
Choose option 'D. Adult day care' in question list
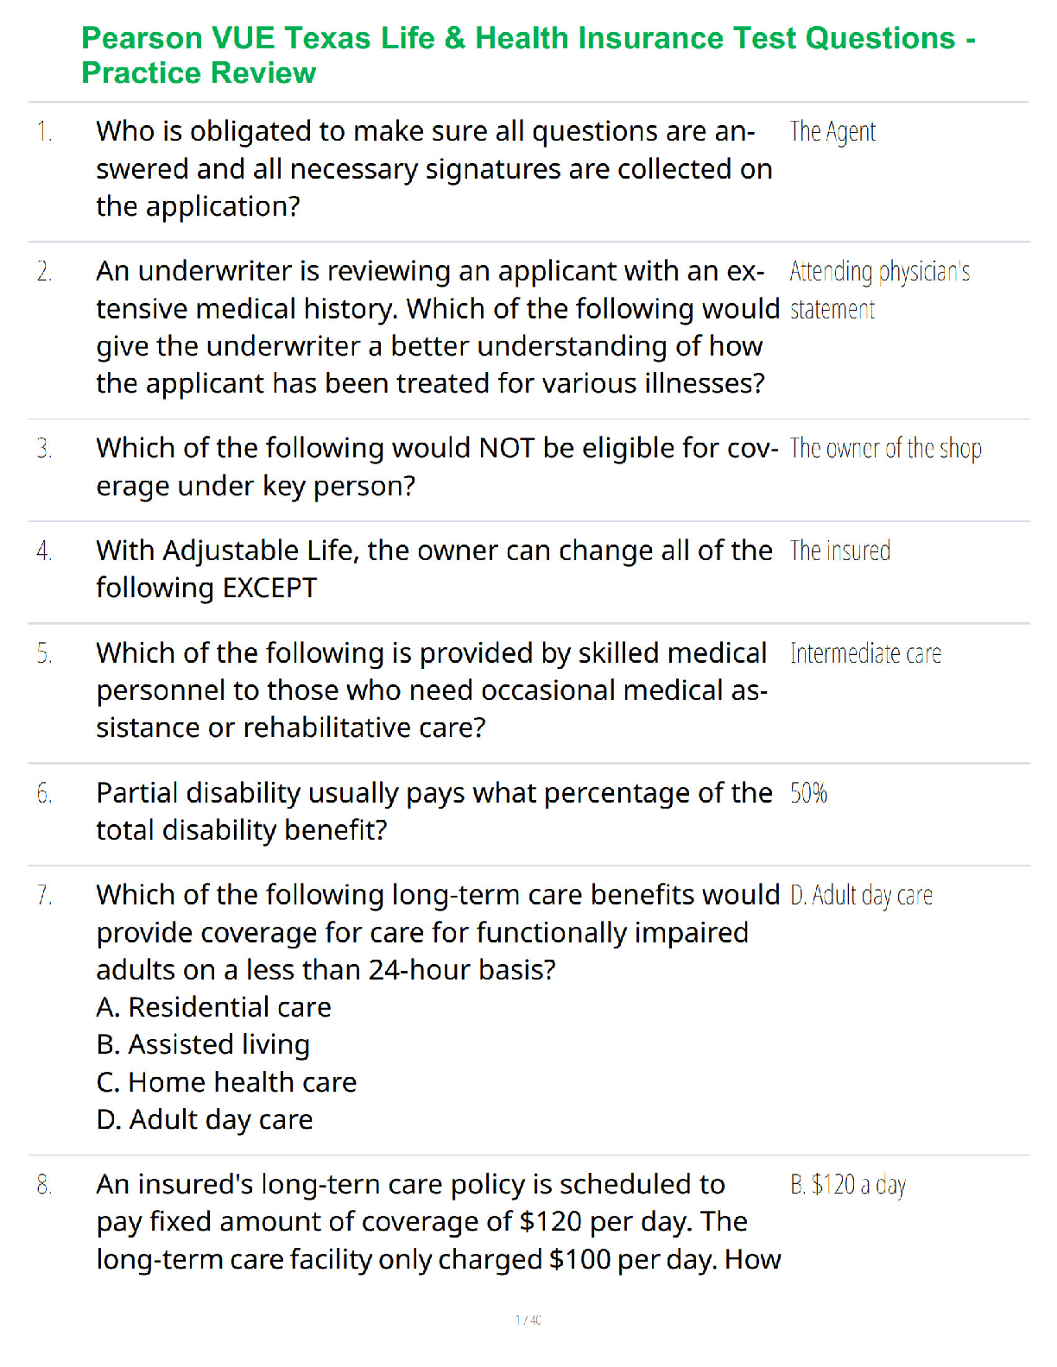pos(205,1119)
